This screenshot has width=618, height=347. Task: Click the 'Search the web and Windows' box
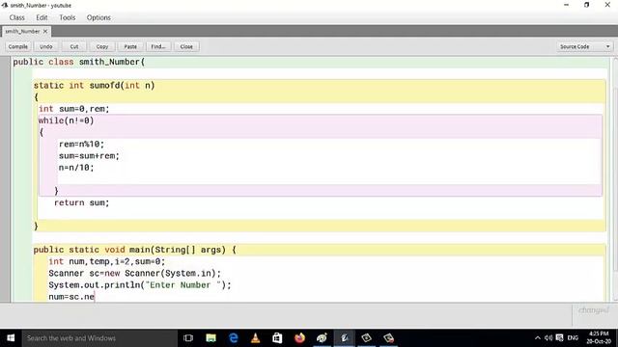[99, 338]
